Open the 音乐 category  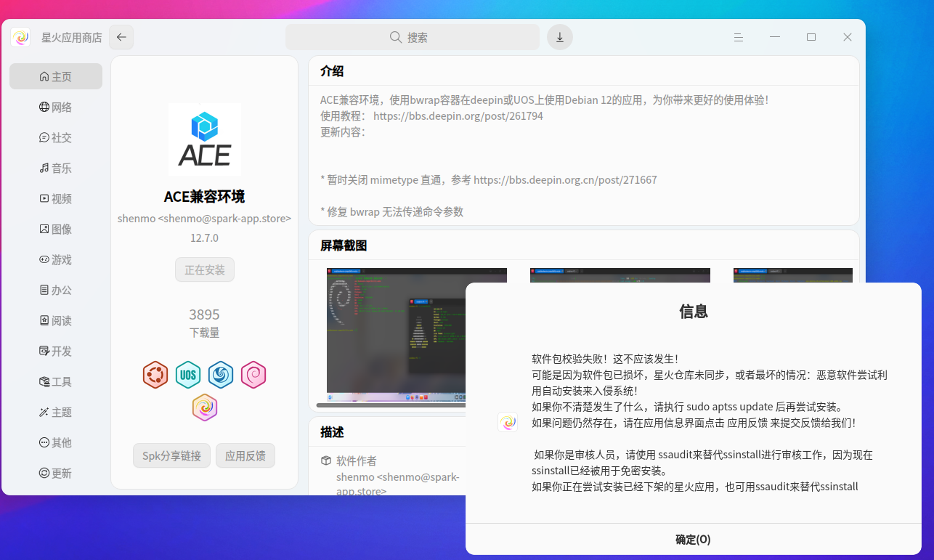(x=56, y=168)
